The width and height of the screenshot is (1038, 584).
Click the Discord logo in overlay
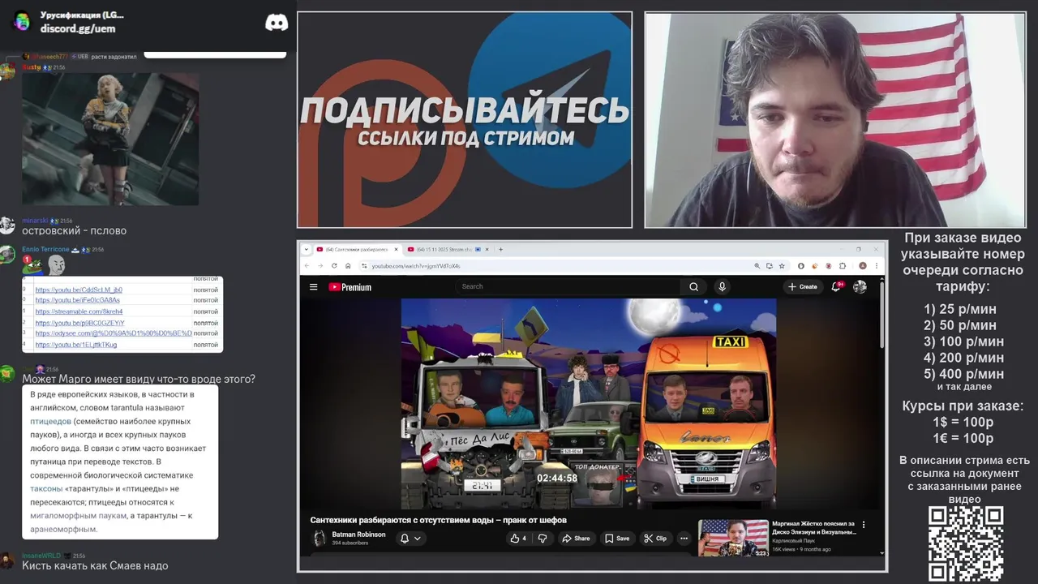point(277,22)
